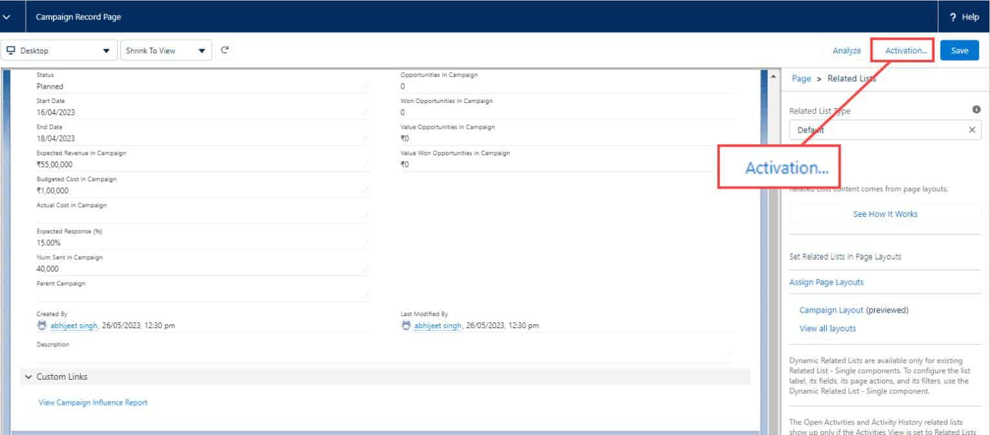This screenshot has height=435, width=990.
Task: Edit the Start Date pencil icon
Action: click(367, 112)
